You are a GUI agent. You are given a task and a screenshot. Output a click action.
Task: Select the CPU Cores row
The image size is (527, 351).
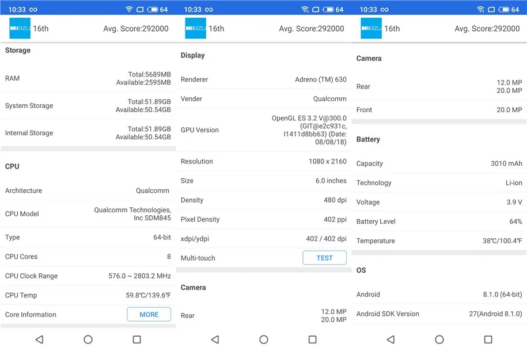pos(88,256)
